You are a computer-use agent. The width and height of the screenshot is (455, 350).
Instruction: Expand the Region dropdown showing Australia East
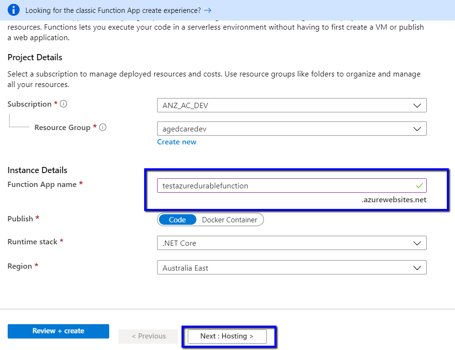pyautogui.click(x=291, y=268)
